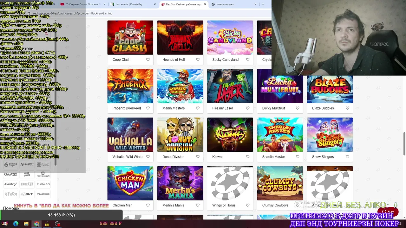Screen dimensions: 406x228
Task: Open File Explorer from taskbar
Action: pos(26,224)
